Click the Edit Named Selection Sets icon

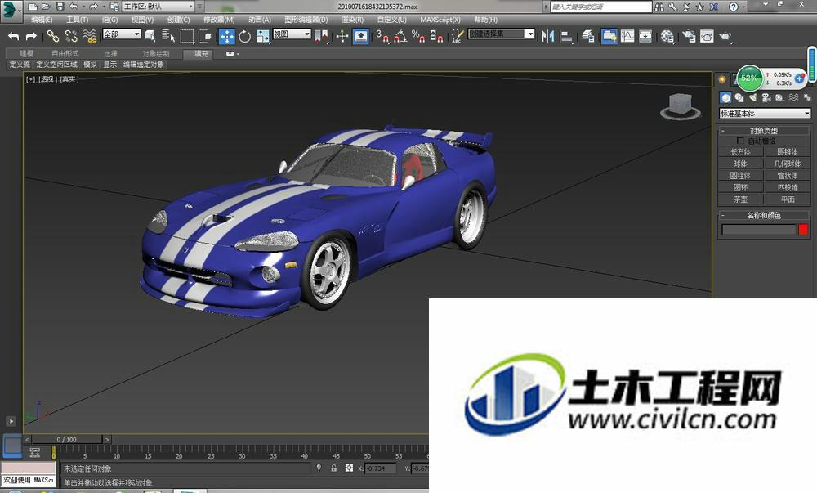point(457,36)
